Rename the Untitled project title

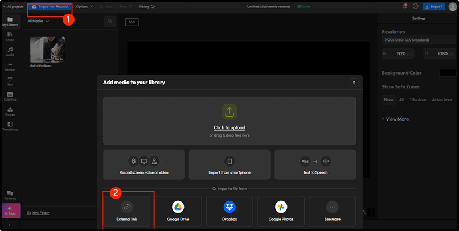click(x=269, y=6)
